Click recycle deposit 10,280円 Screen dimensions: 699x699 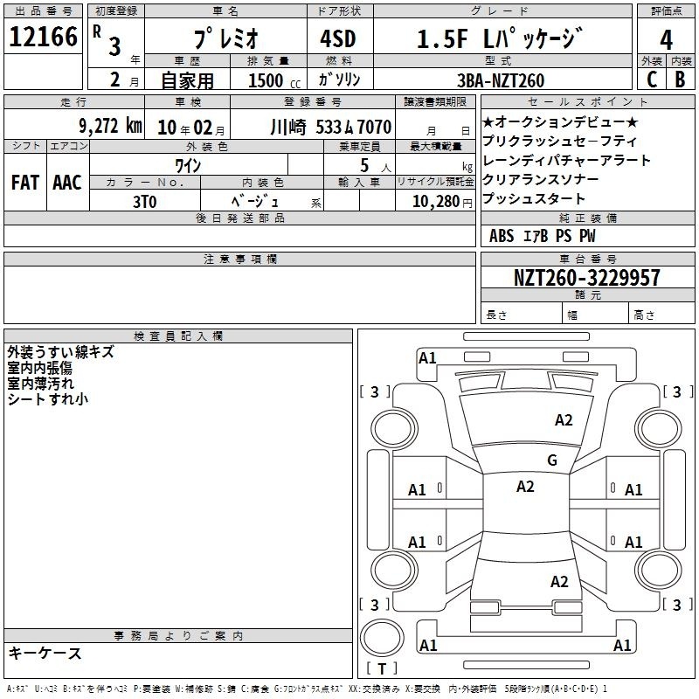pyautogui.click(x=442, y=202)
